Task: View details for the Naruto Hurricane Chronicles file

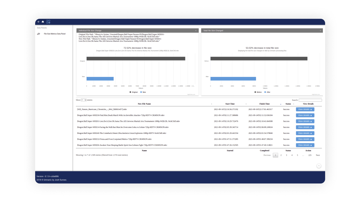Action: (305, 109)
